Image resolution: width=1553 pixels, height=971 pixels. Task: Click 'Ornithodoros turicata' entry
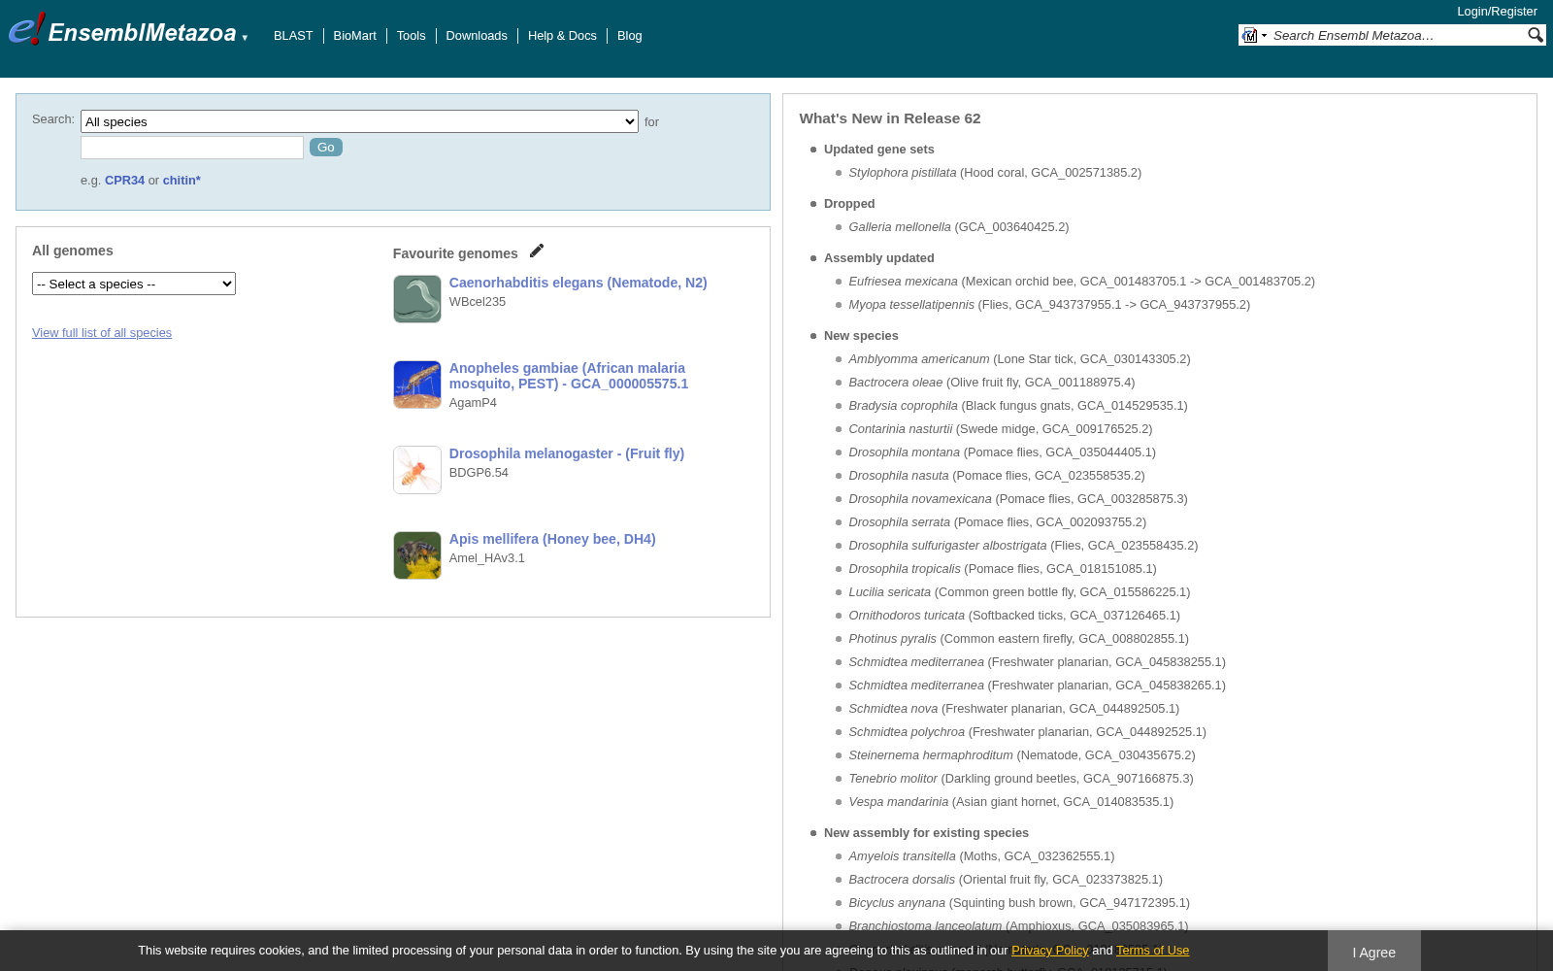coord(1014,616)
